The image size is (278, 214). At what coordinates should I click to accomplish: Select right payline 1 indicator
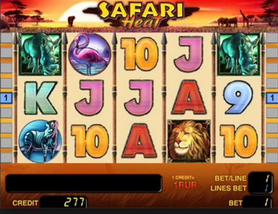pos(272,98)
